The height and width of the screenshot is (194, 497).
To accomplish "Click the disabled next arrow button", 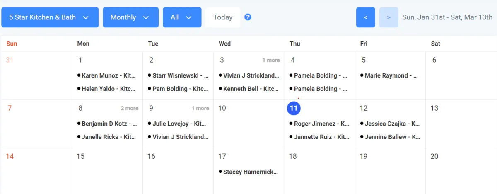I will coord(388,17).
